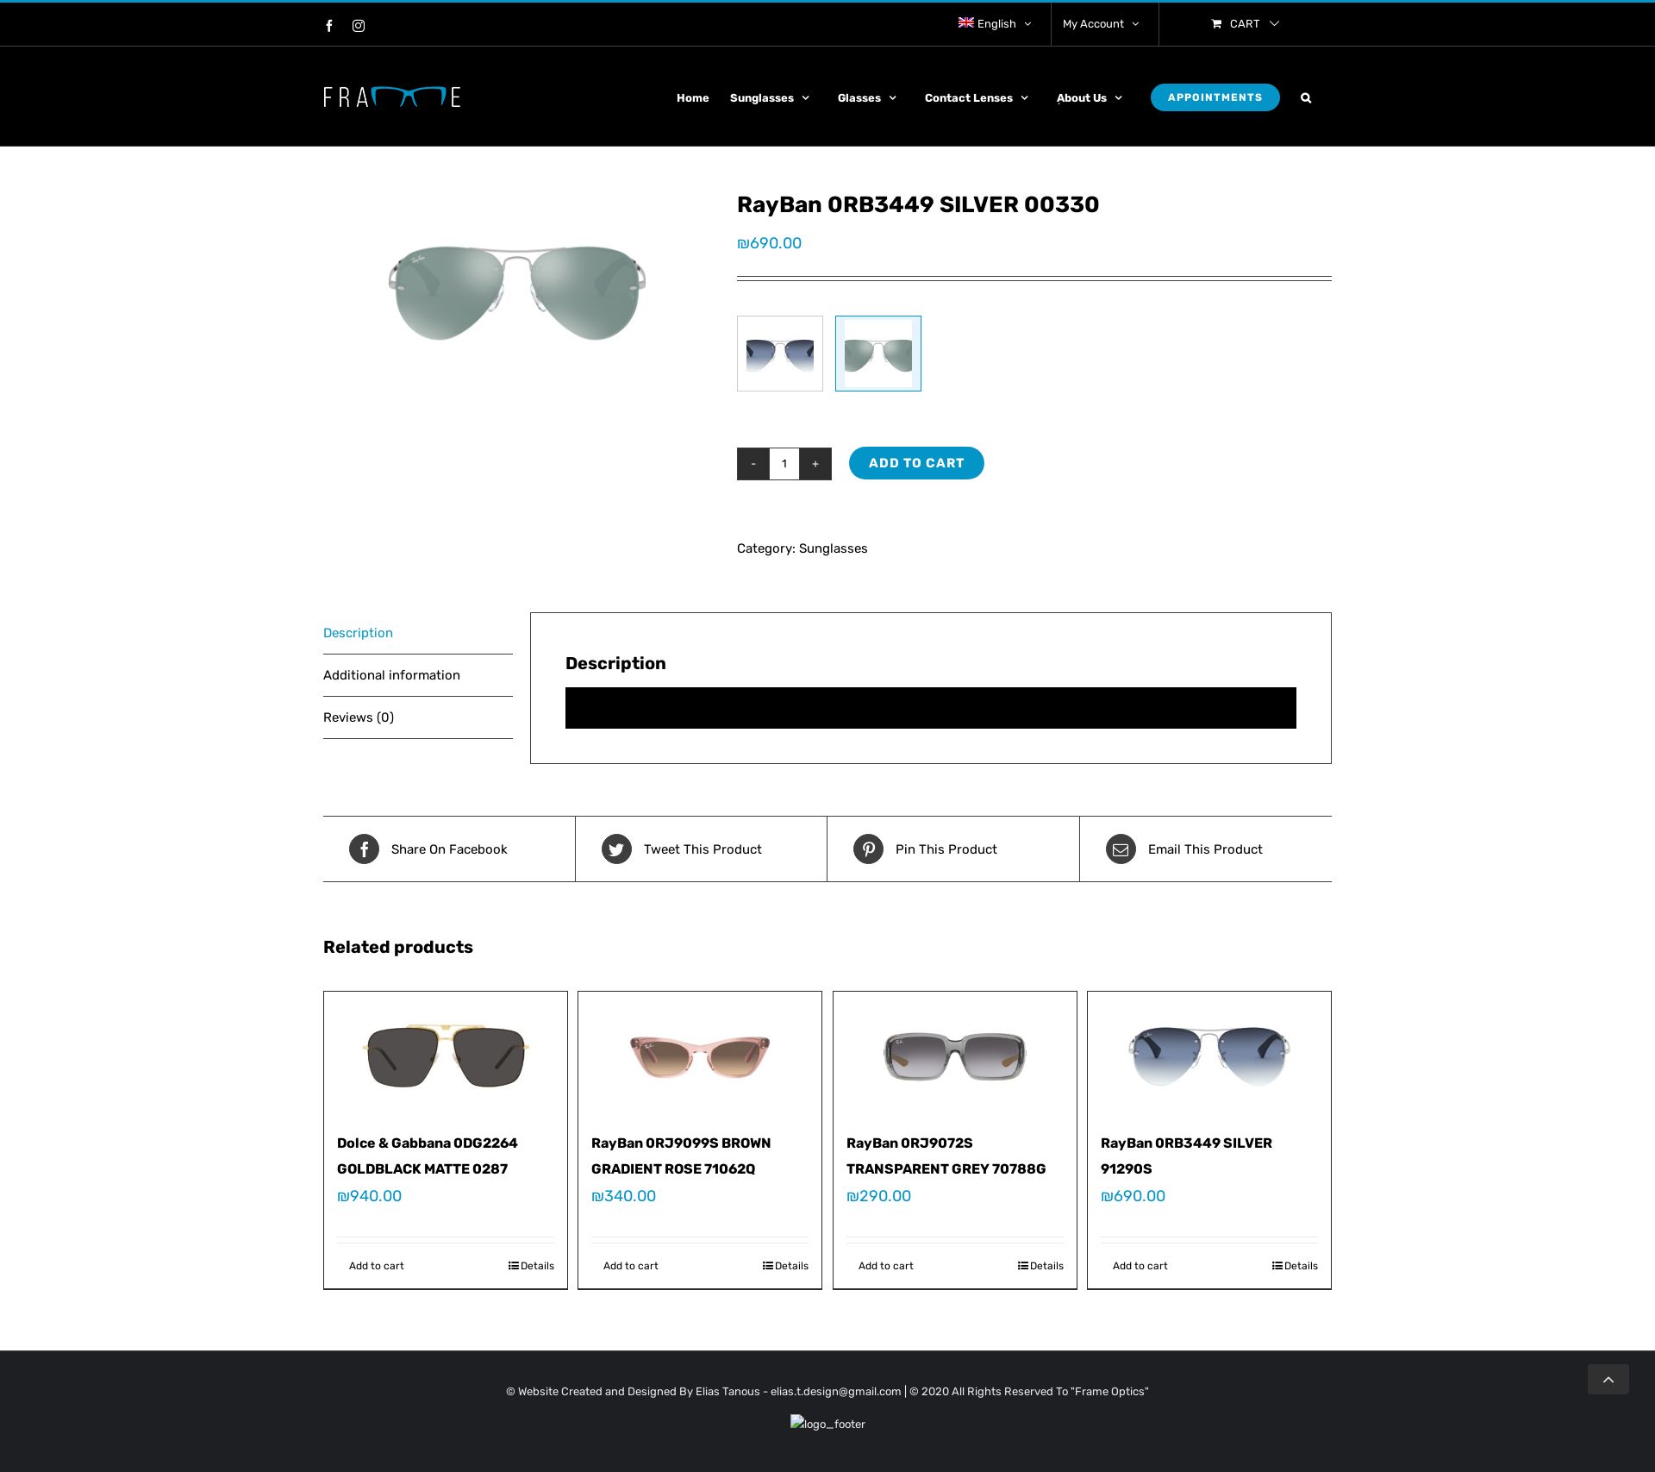This screenshot has height=1472, width=1655.
Task: Decrease quantity with the minus button
Action: 753,464
